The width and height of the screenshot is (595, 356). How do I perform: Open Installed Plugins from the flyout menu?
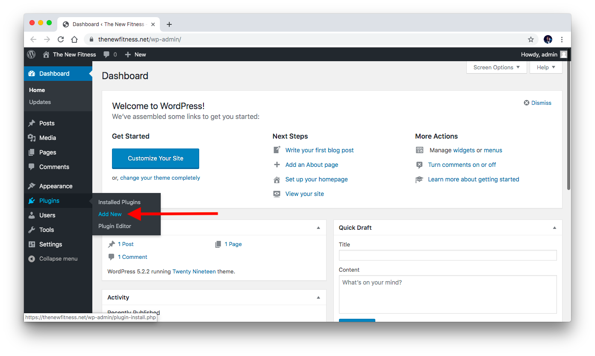coord(119,202)
